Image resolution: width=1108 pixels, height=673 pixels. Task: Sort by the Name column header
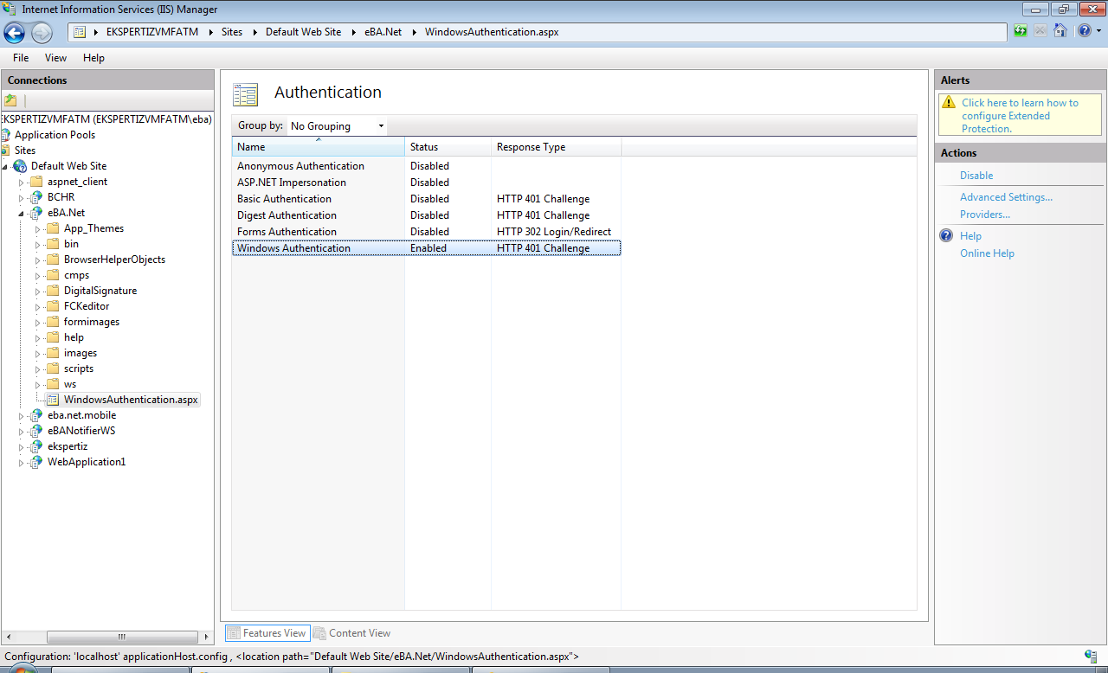(318, 147)
